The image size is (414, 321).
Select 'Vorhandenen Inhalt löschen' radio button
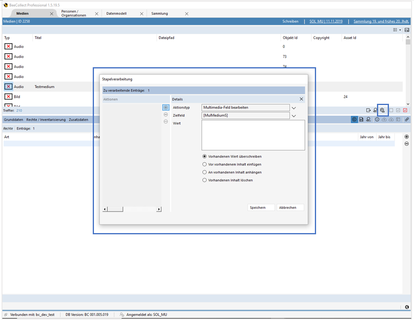point(205,180)
